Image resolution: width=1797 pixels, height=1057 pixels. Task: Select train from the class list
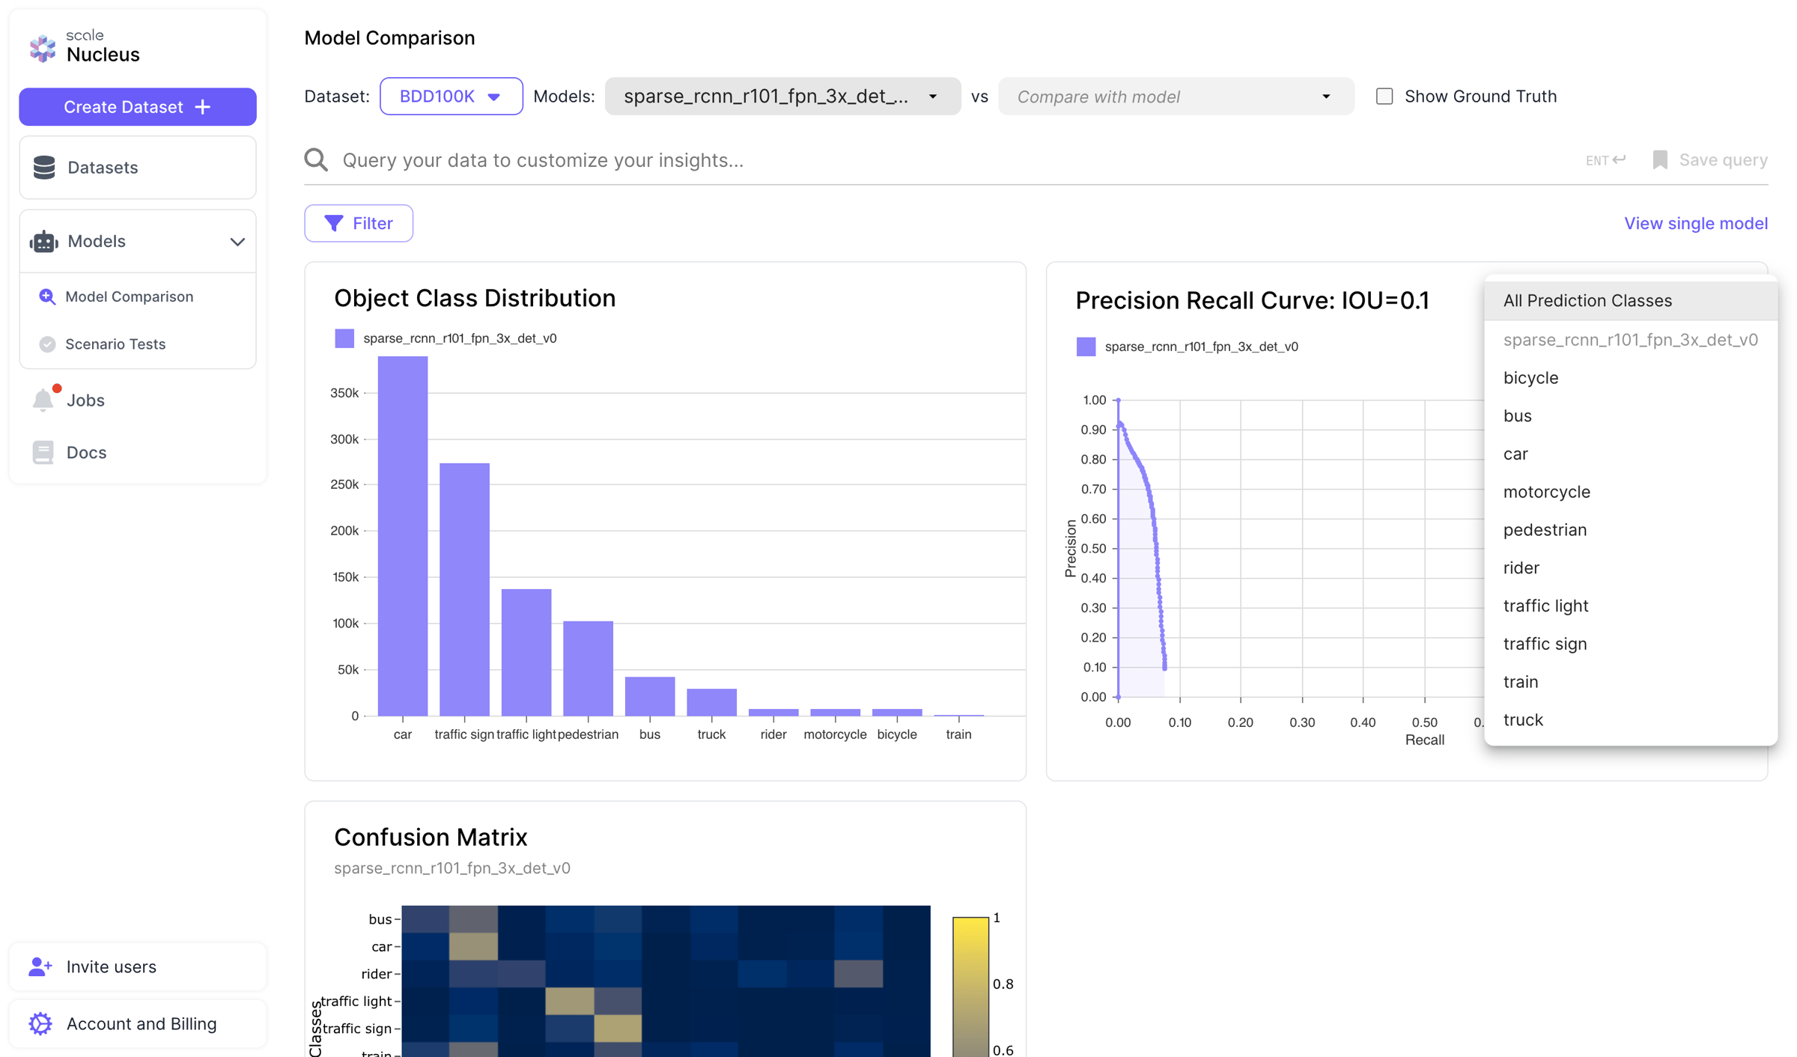click(x=1631, y=682)
